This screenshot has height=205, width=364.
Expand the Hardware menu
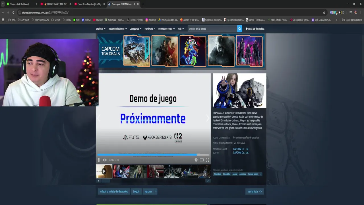tap(150, 29)
